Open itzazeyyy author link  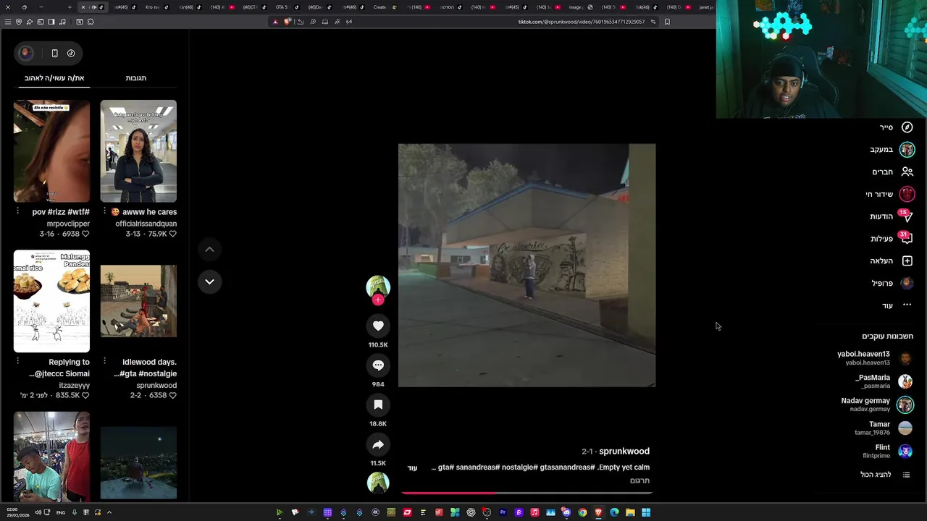point(74,386)
